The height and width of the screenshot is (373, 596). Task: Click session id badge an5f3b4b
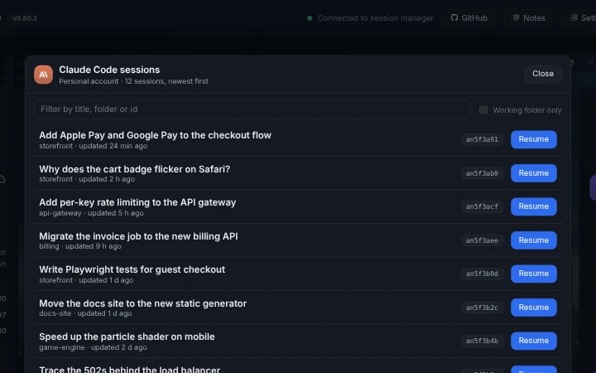[482, 341]
